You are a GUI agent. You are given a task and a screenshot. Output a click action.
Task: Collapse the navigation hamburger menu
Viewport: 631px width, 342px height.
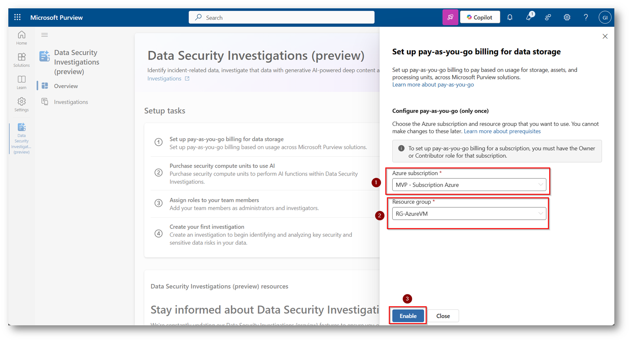[x=44, y=35]
